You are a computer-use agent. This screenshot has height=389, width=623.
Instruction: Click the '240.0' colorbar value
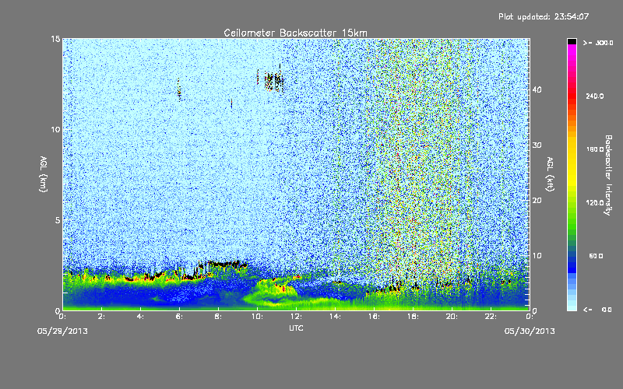[x=595, y=96]
